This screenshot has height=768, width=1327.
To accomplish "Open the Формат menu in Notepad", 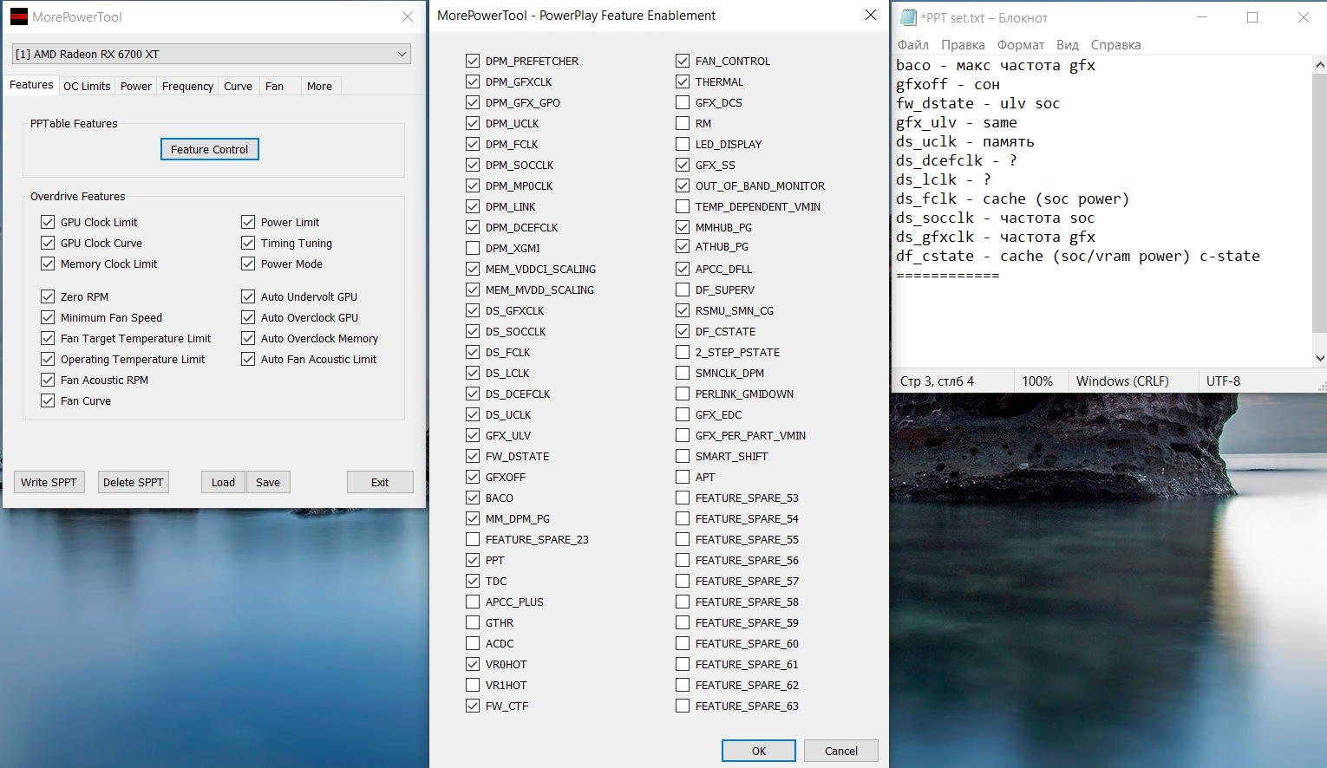I will click(x=1021, y=45).
